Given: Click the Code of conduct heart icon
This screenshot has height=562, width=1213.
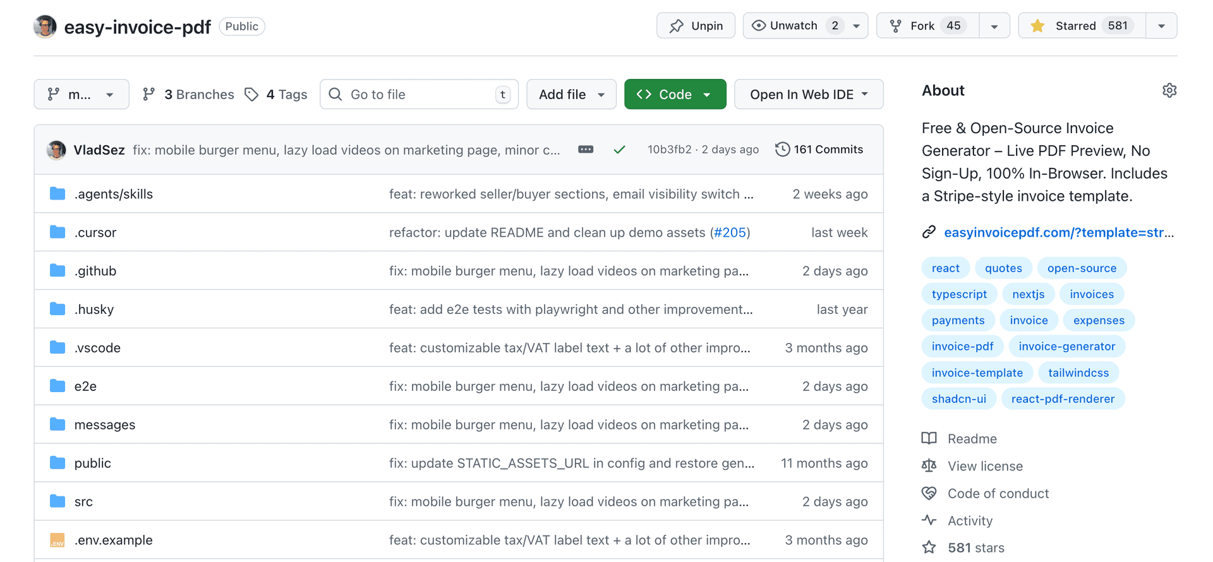Looking at the screenshot, I should [x=929, y=493].
